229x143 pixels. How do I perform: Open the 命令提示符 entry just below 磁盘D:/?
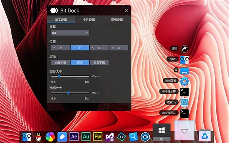pos(184,114)
